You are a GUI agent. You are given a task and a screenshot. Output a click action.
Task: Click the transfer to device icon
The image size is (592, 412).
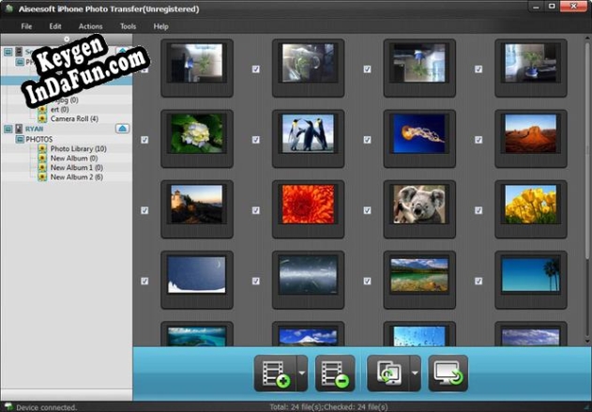tap(388, 374)
